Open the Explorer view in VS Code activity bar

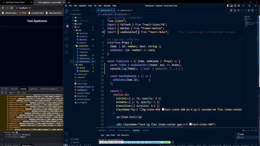[x=67, y=11]
